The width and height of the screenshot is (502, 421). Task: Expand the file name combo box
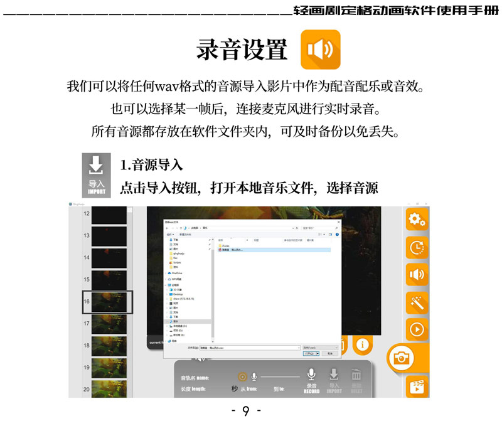[x=297, y=347]
